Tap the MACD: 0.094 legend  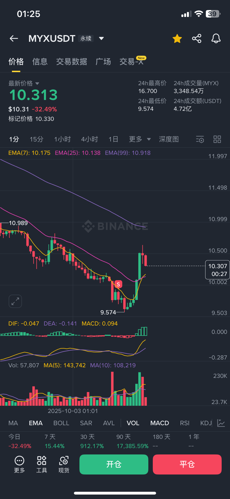[100, 324]
